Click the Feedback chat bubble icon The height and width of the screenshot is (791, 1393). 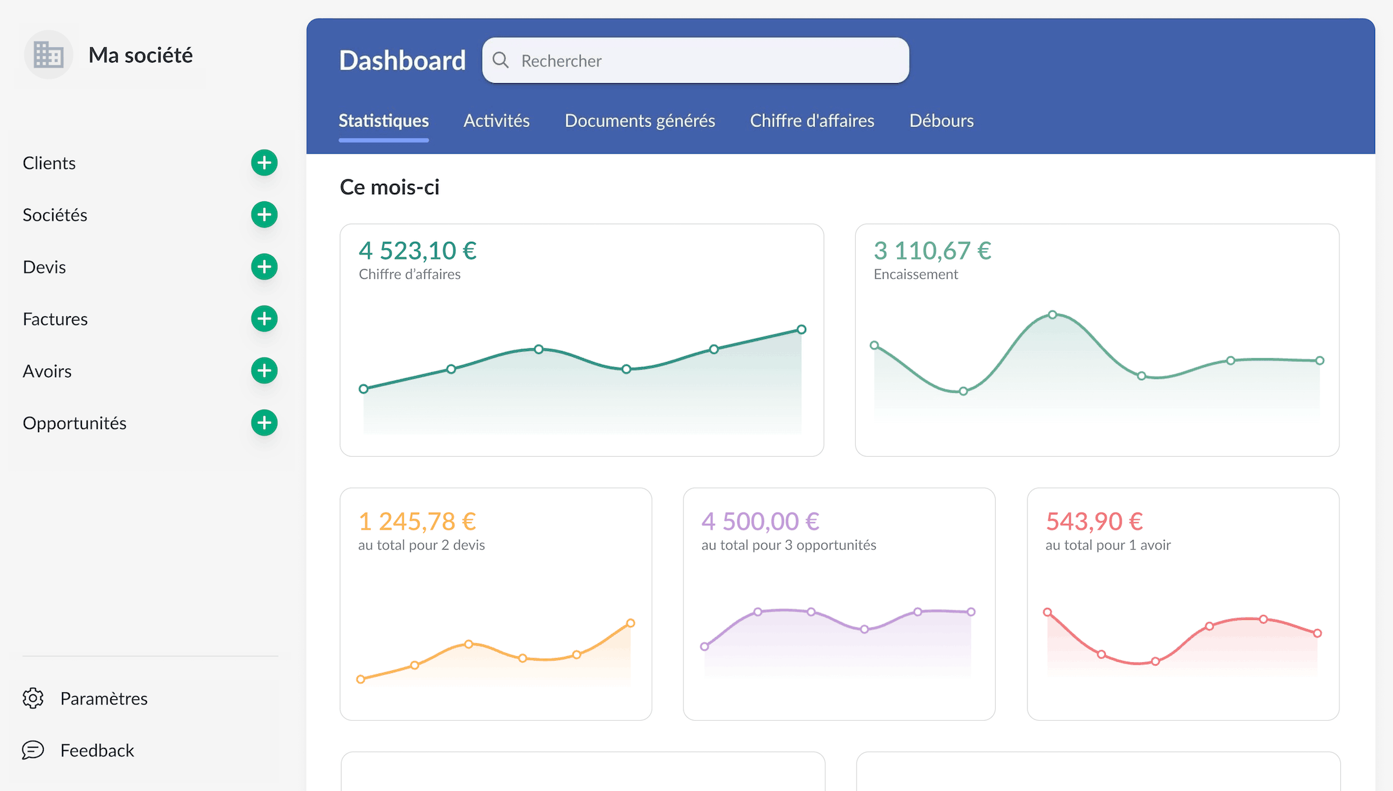(33, 750)
